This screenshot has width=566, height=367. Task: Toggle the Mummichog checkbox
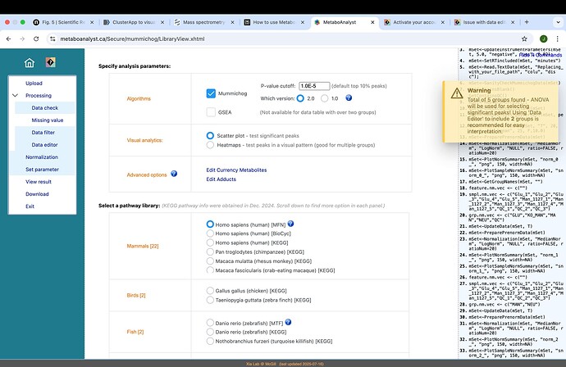(211, 93)
